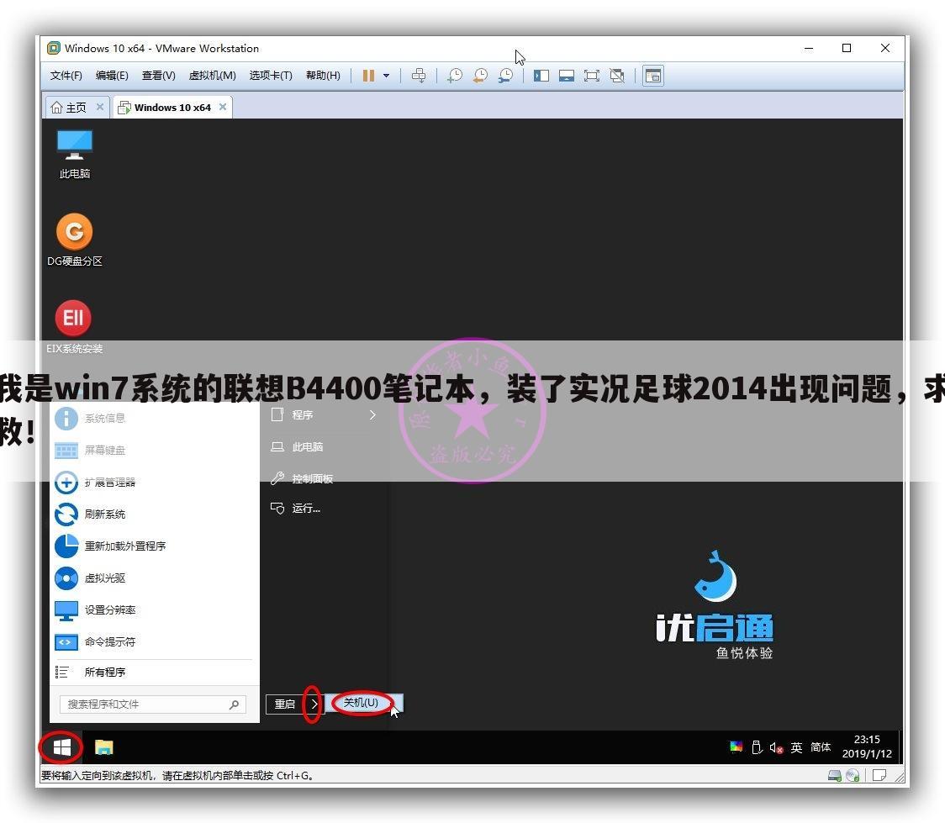Open the 编辑(E) menu

coord(112,76)
